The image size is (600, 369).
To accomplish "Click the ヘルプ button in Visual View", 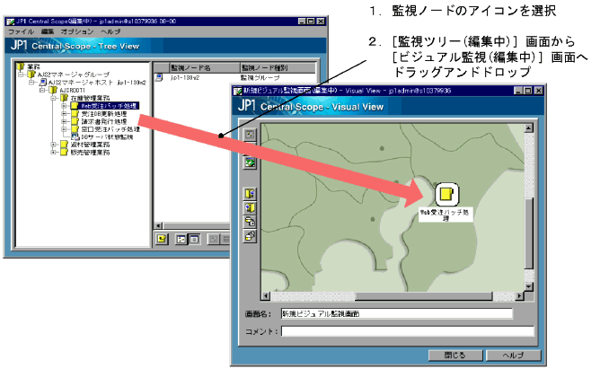I will click(513, 355).
